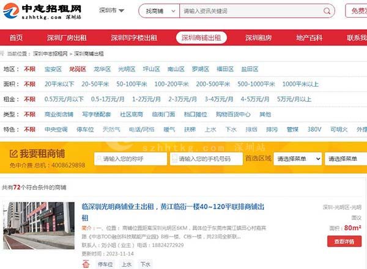Click 查看详情 button on listing
Screen dimensions: 367x269
point(344,241)
